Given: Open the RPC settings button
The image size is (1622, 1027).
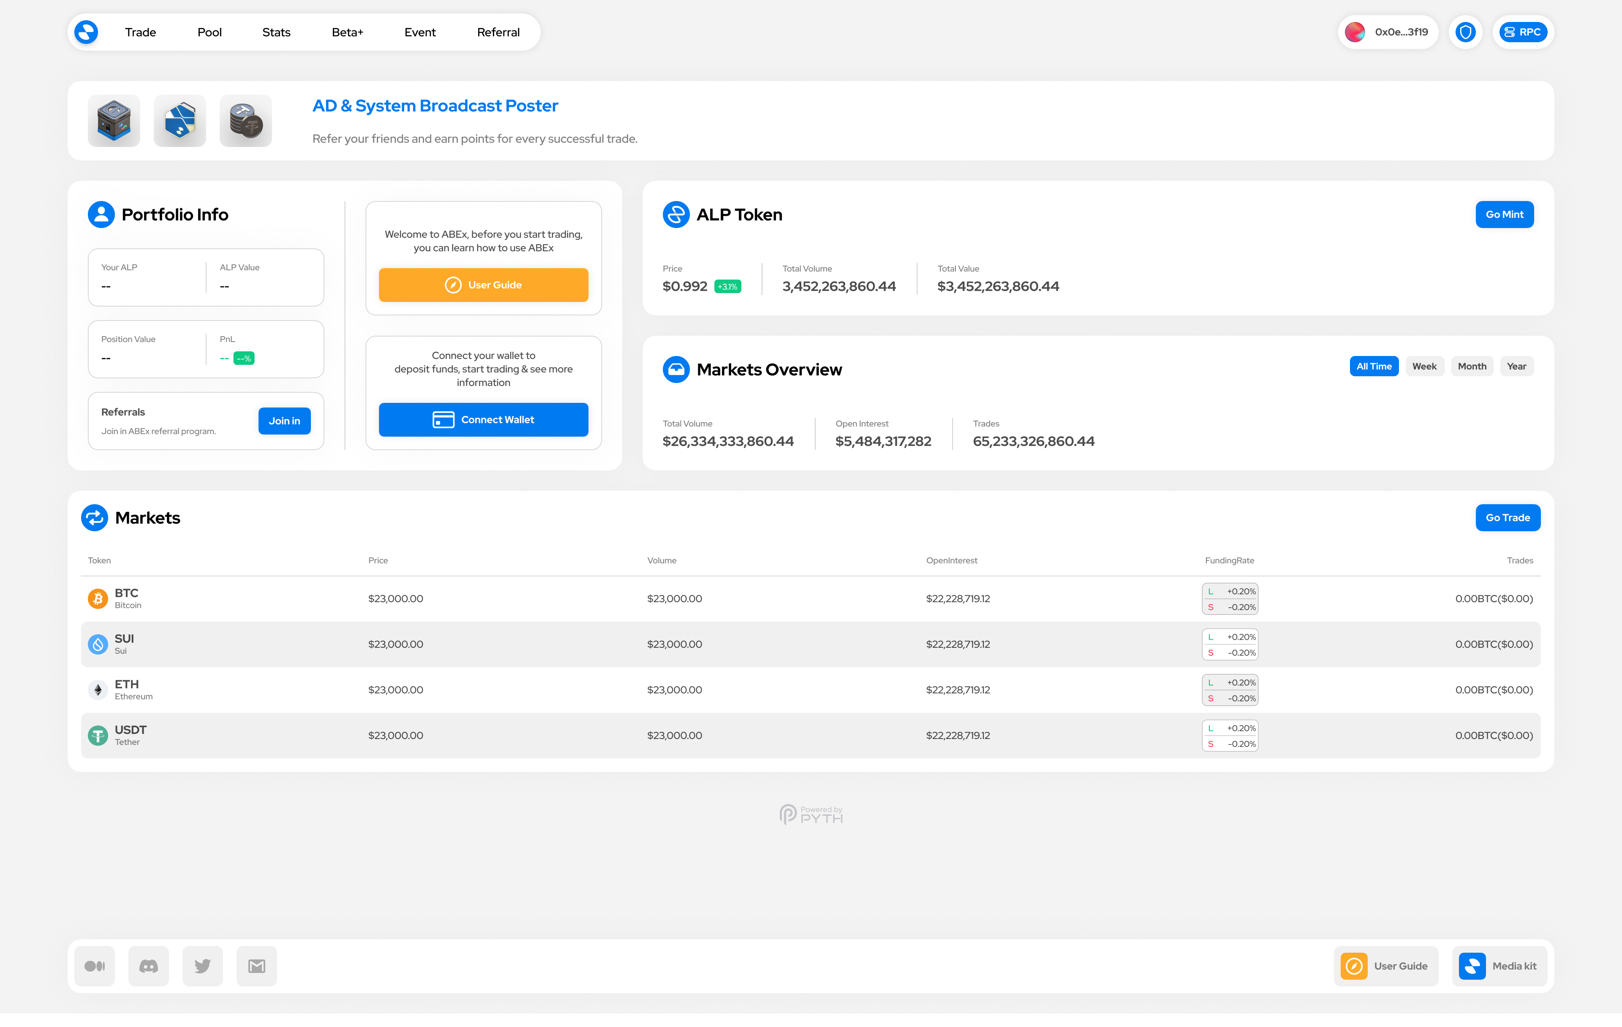Looking at the screenshot, I should (x=1523, y=33).
